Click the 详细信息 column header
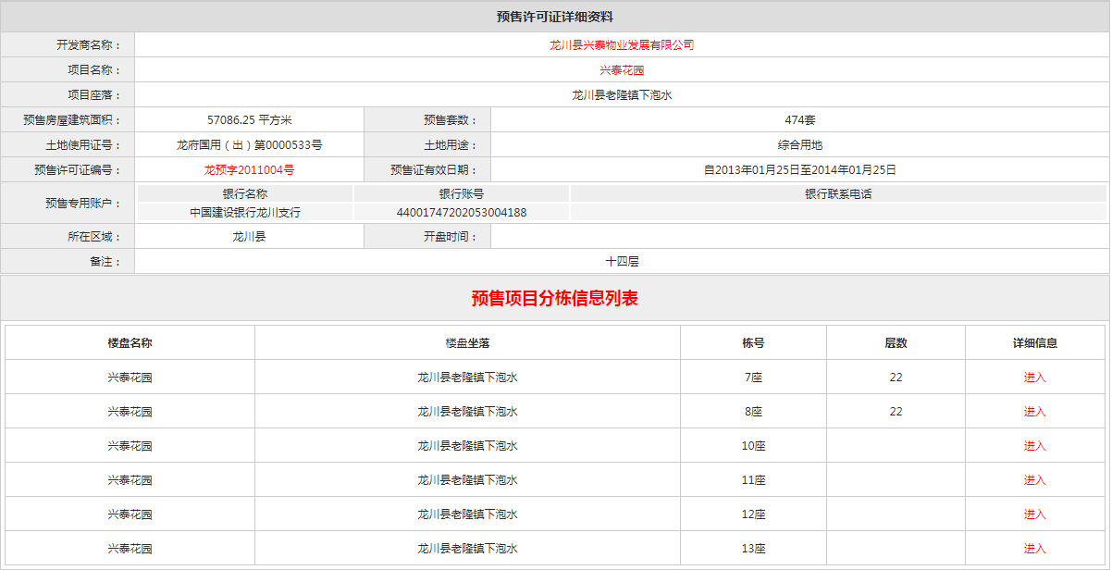 [1034, 342]
